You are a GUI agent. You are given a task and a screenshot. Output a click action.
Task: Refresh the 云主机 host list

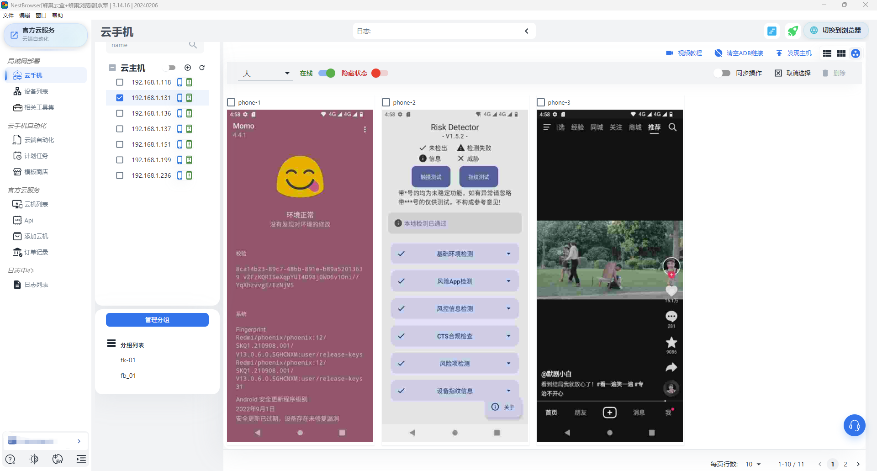click(x=202, y=68)
